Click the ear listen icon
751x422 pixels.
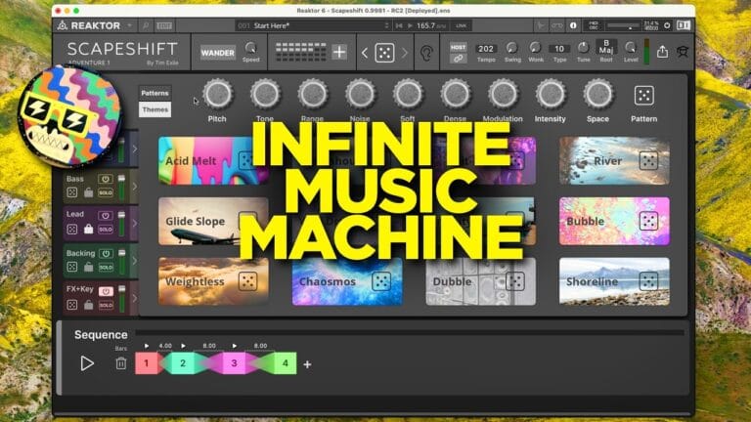425,53
